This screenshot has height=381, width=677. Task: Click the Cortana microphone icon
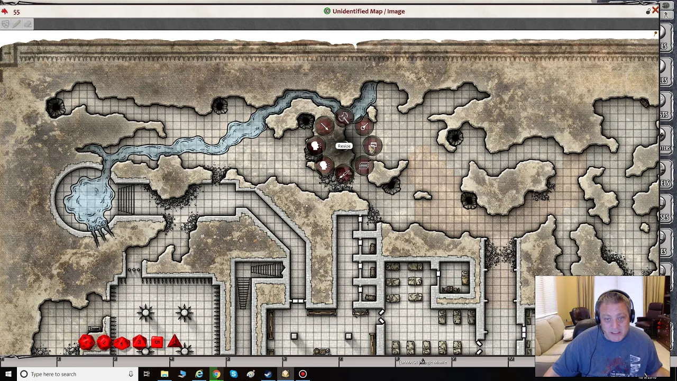(x=131, y=374)
